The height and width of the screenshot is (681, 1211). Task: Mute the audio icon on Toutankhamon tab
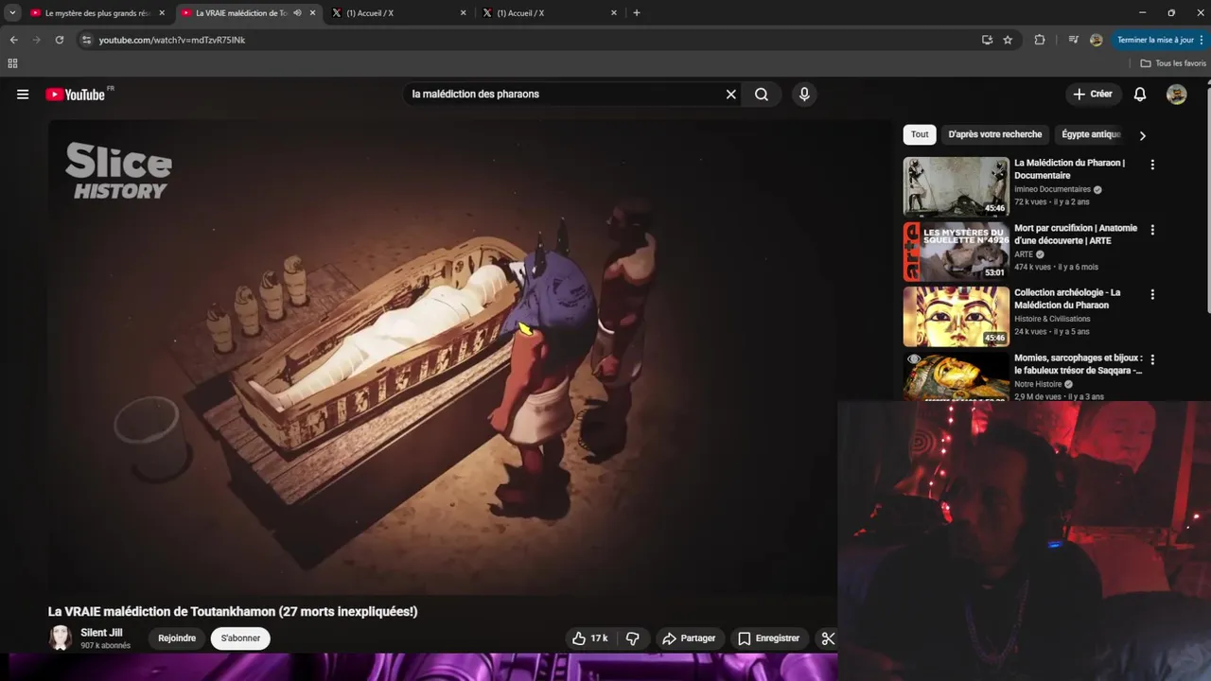click(297, 13)
